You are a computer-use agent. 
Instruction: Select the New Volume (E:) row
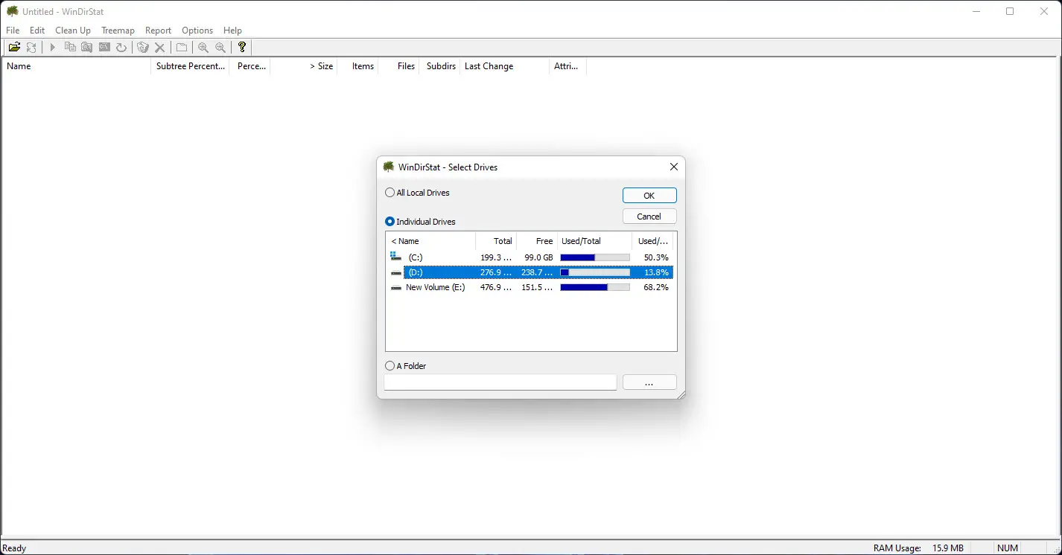[x=531, y=287]
